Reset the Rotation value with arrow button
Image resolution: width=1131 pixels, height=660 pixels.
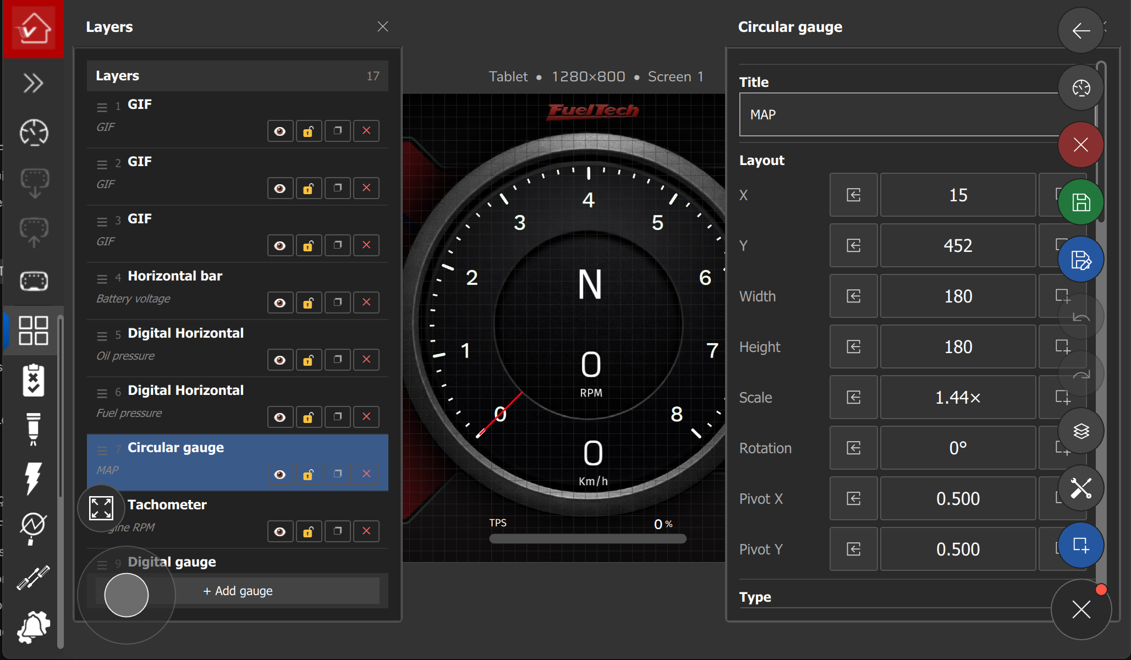tap(853, 448)
